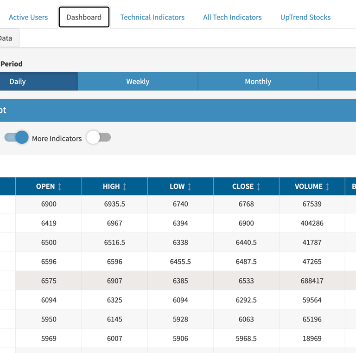Select the Dashboard tab
The height and width of the screenshot is (353, 356).
coord(84,17)
